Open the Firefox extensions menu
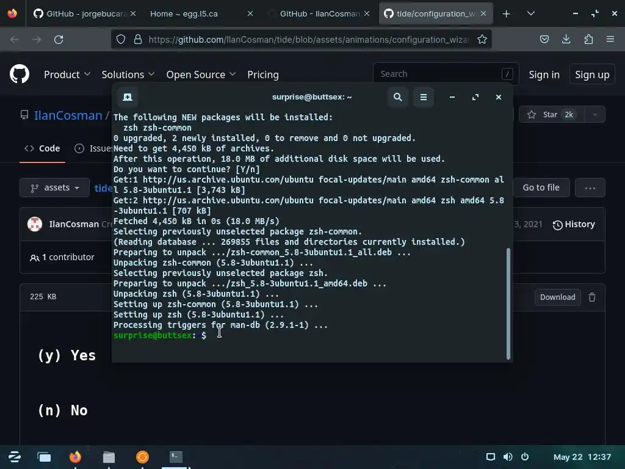Screen dimensions: 625x469 click(588, 39)
